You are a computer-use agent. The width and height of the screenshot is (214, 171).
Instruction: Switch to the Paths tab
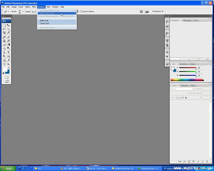point(193,85)
